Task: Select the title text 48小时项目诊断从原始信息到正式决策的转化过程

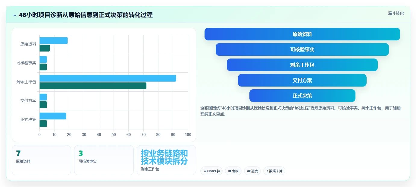Action: [x=86, y=15]
